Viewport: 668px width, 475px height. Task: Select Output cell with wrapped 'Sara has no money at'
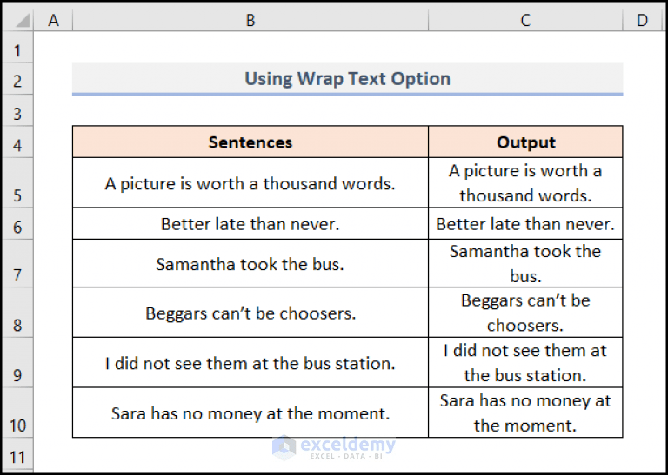point(525,412)
